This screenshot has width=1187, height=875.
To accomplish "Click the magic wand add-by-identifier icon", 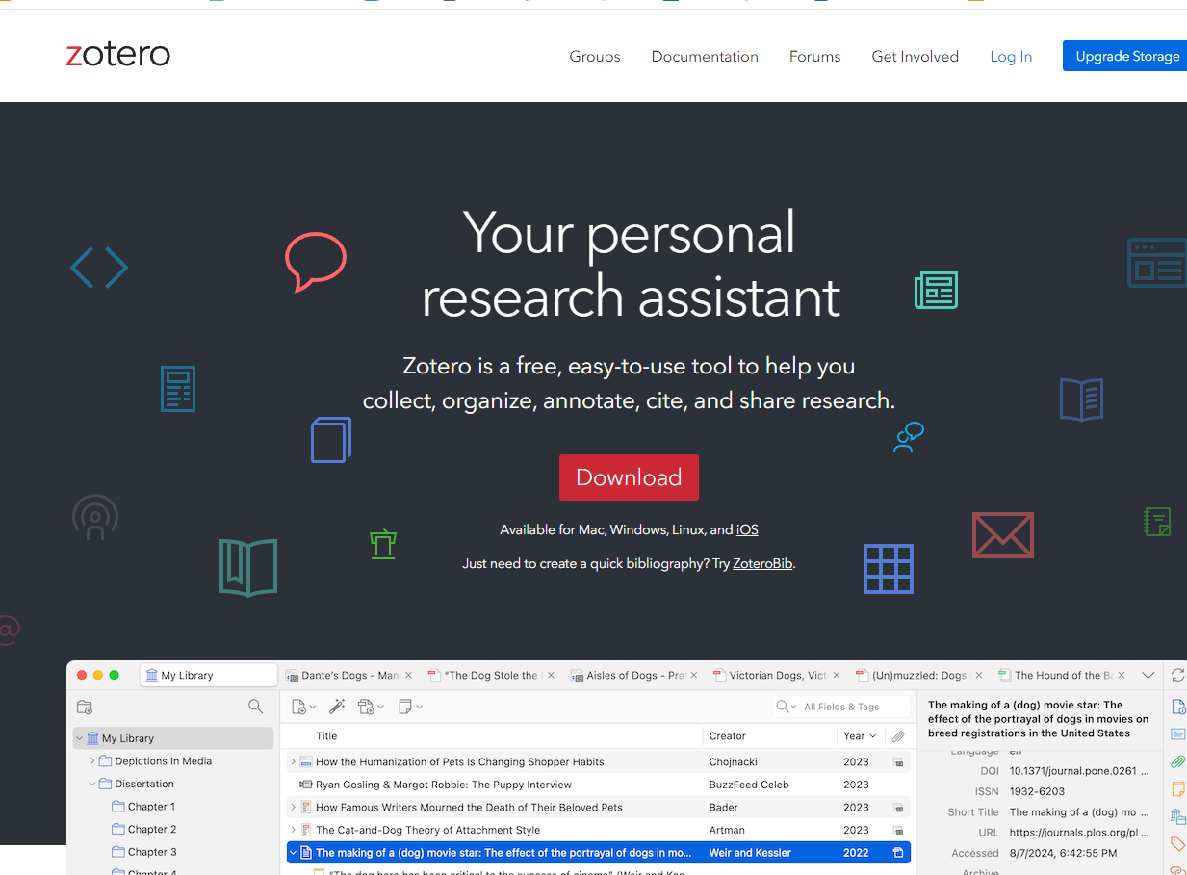I will (x=336, y=707).
